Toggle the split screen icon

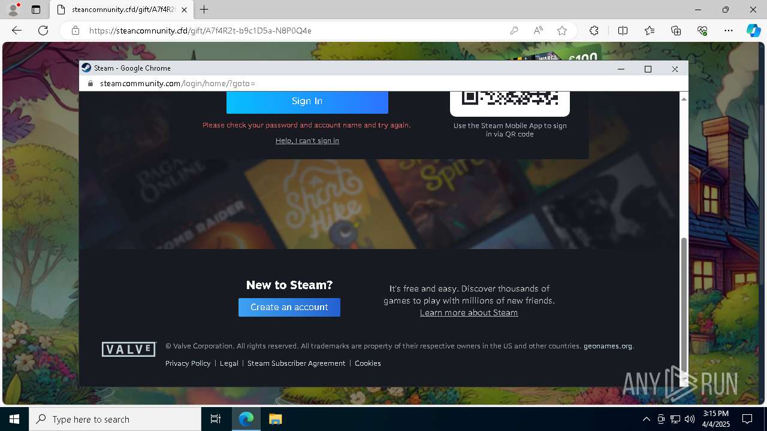(623, 31)
